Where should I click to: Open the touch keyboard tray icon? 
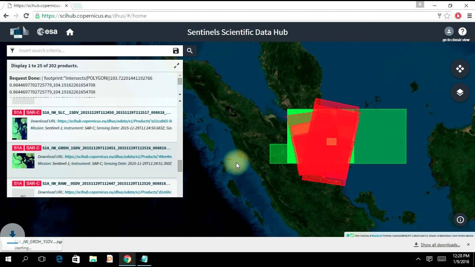(x=442, y=259)
